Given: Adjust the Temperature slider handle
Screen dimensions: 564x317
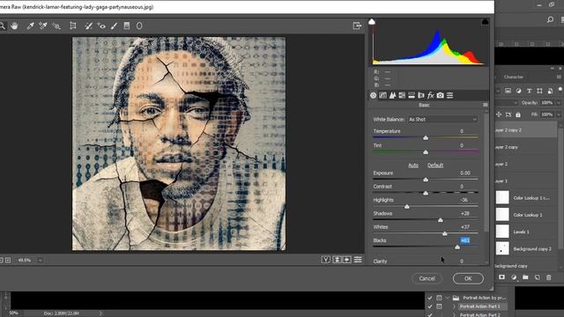Looking at the screenshot, I should [x=426, y=138].
